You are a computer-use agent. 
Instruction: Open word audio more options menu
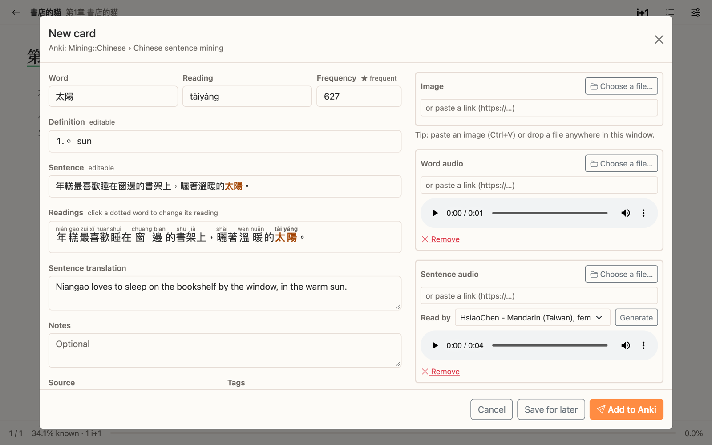(643, 213)
